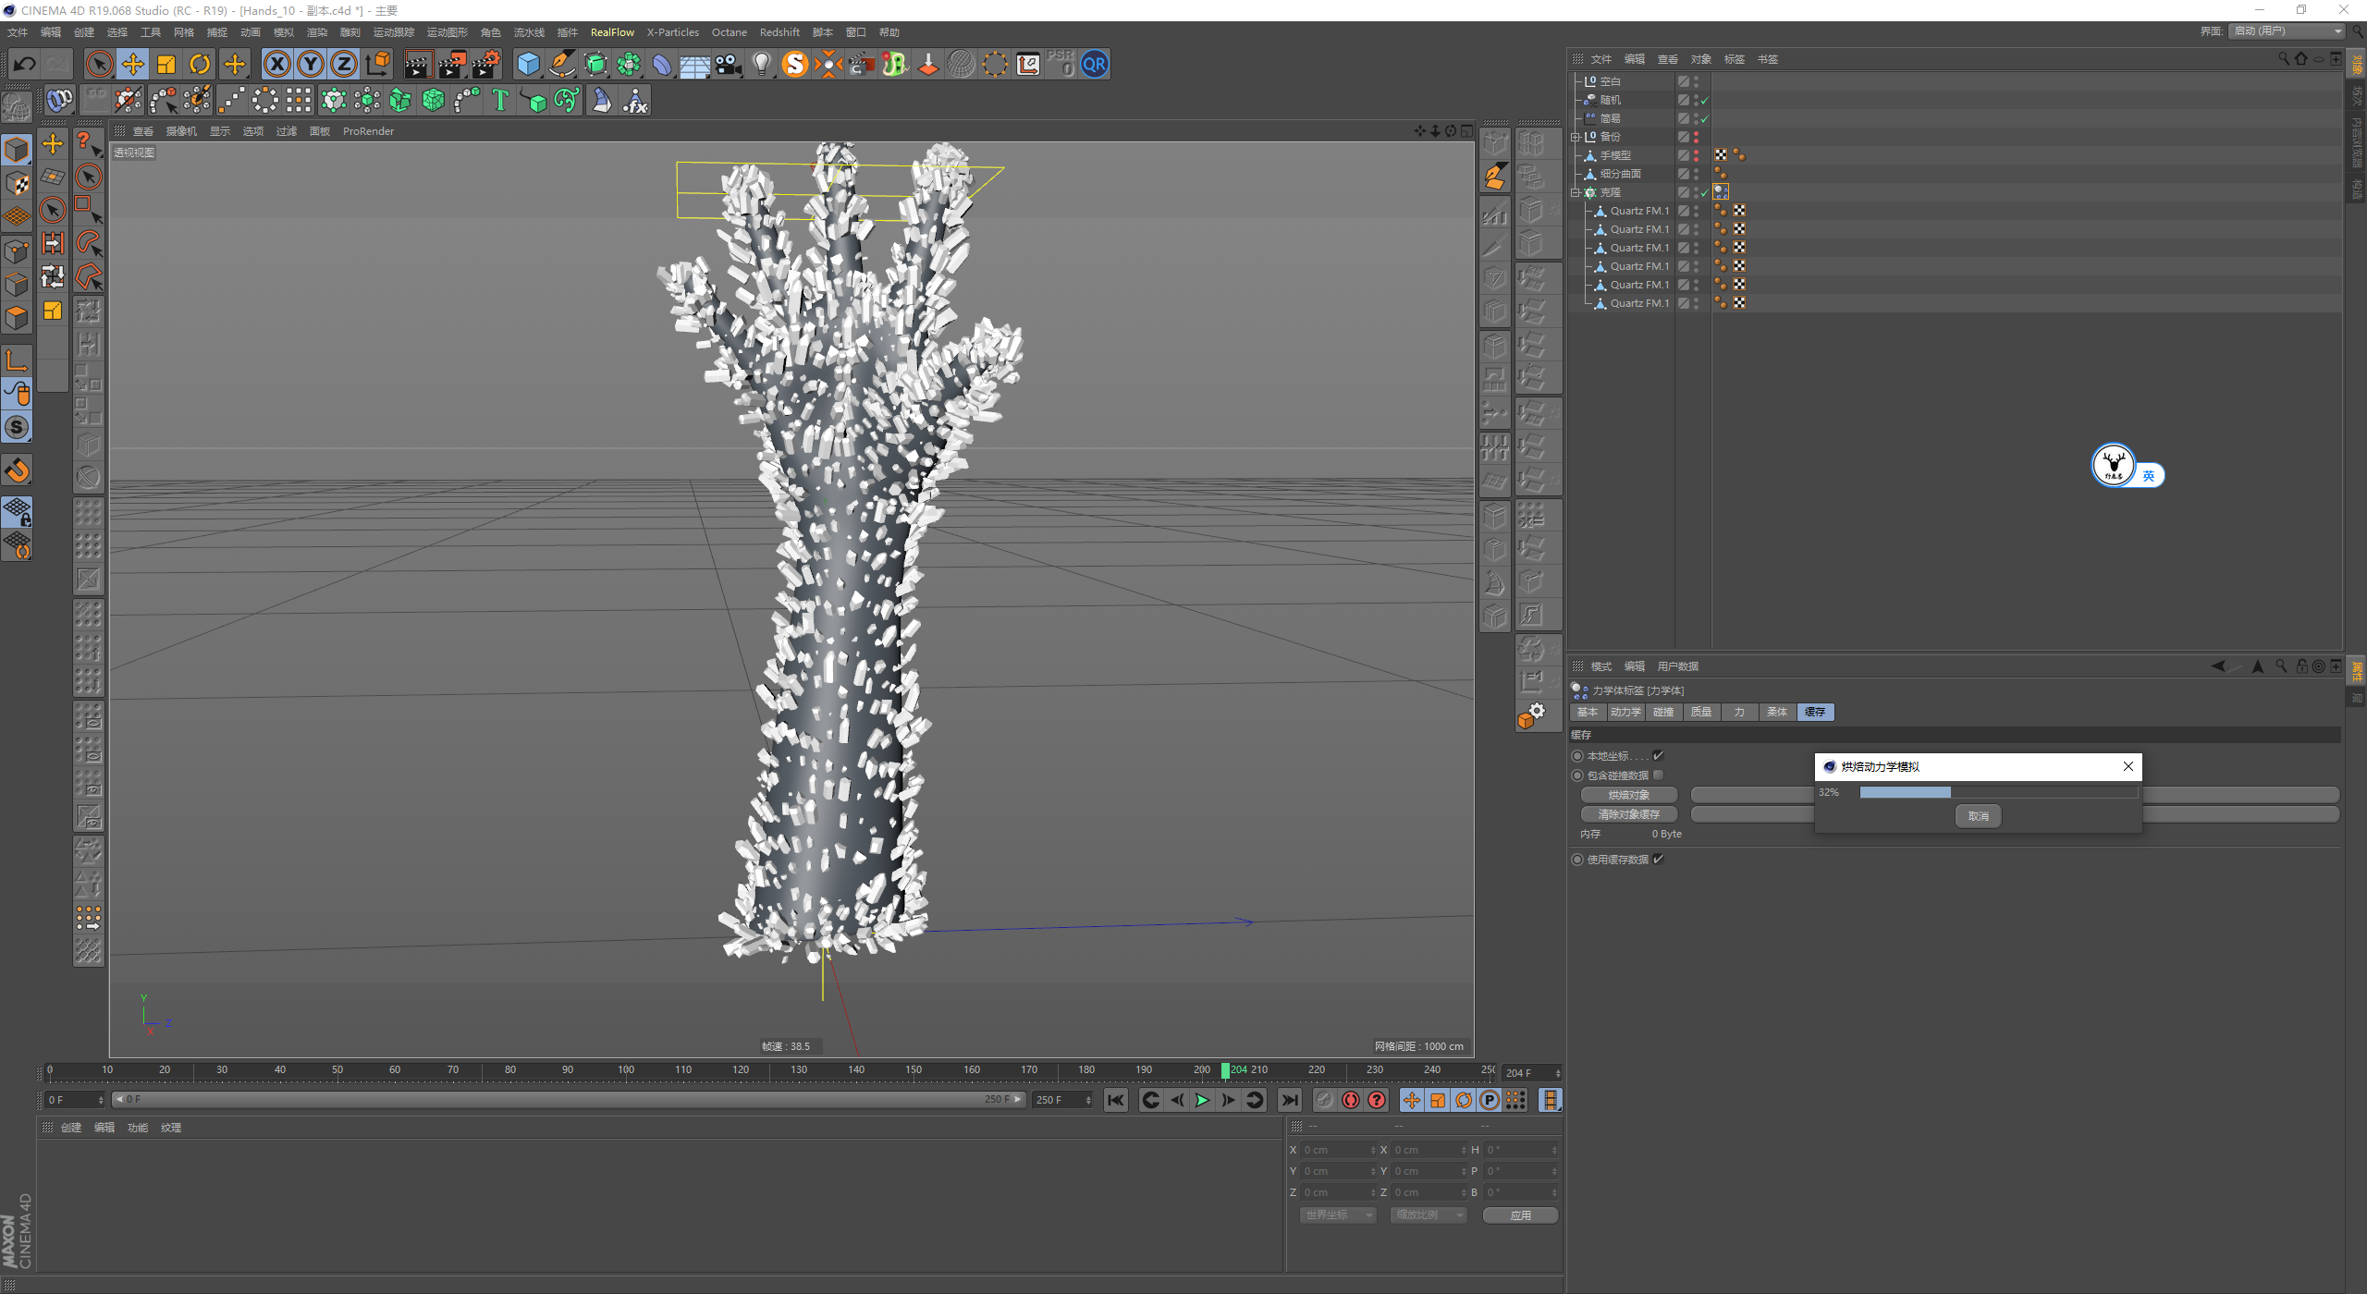
Task: Click 取消 to cancel baking
Action: coord(1978,815)
